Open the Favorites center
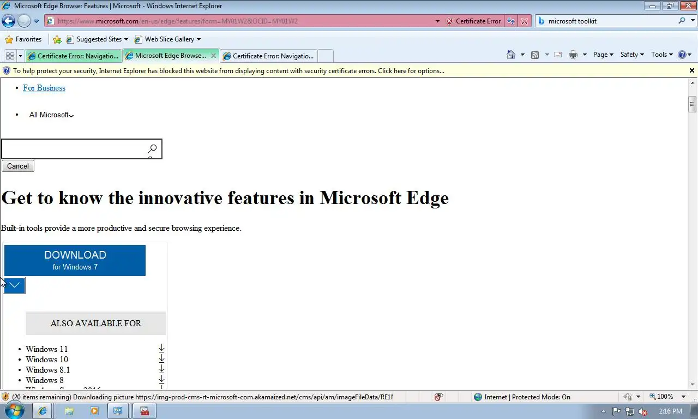 pos(23,39)
